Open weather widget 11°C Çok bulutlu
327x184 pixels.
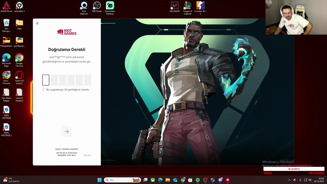click(x=11, y=180)
